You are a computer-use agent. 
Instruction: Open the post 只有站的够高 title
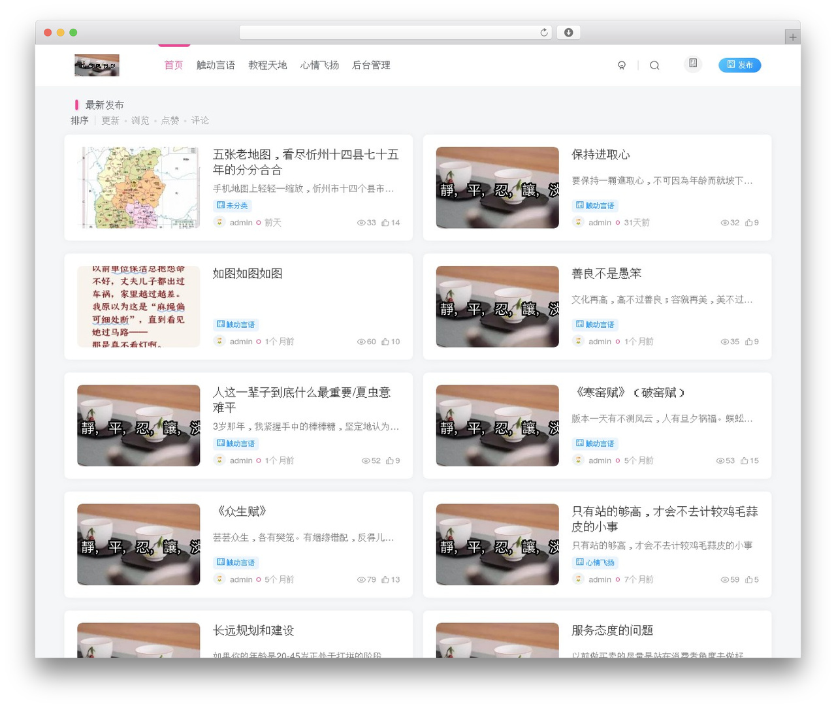[664, 519]
